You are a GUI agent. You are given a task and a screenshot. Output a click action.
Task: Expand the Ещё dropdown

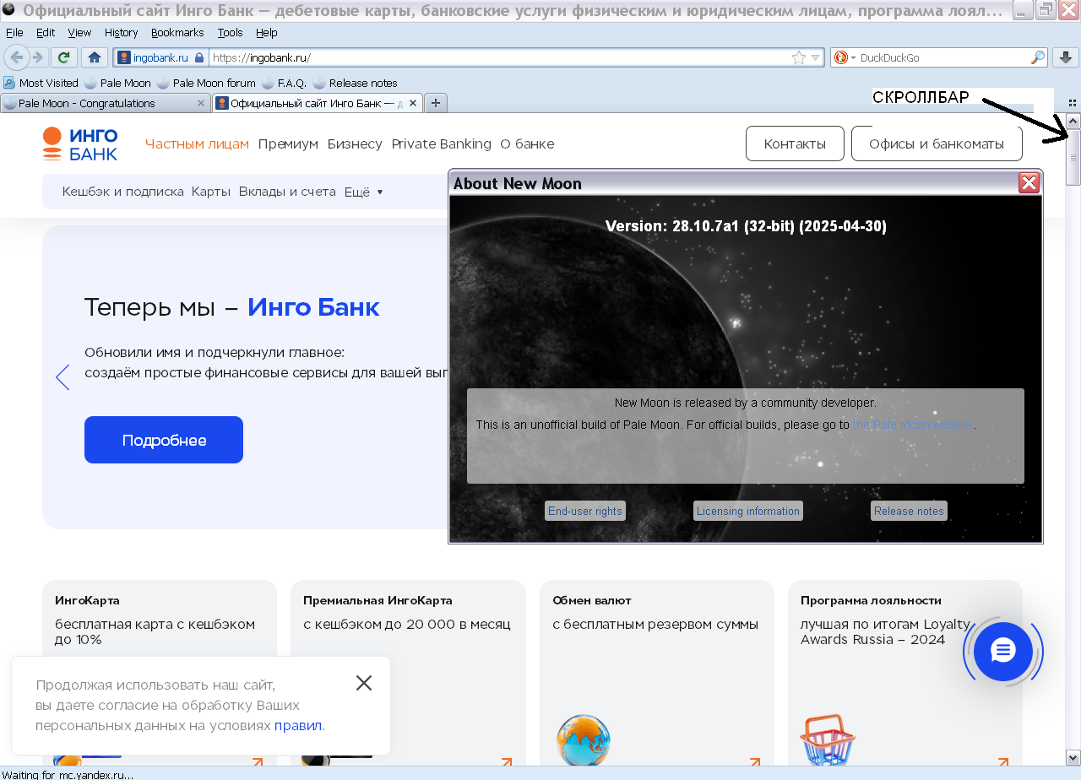(364, 192)
